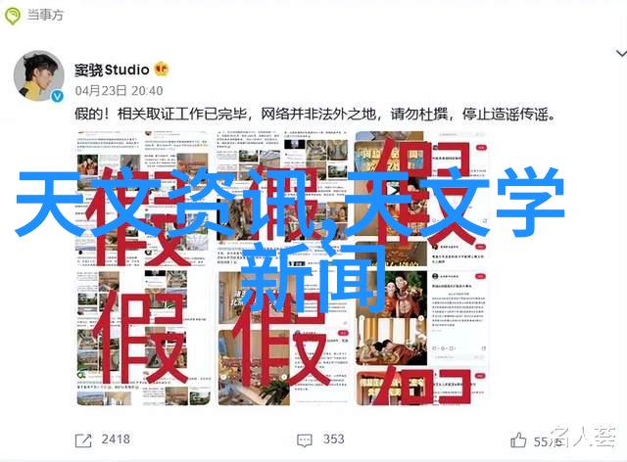Click the repost count 2418
The width and height of the screenshot is (627, 462).
116,439
